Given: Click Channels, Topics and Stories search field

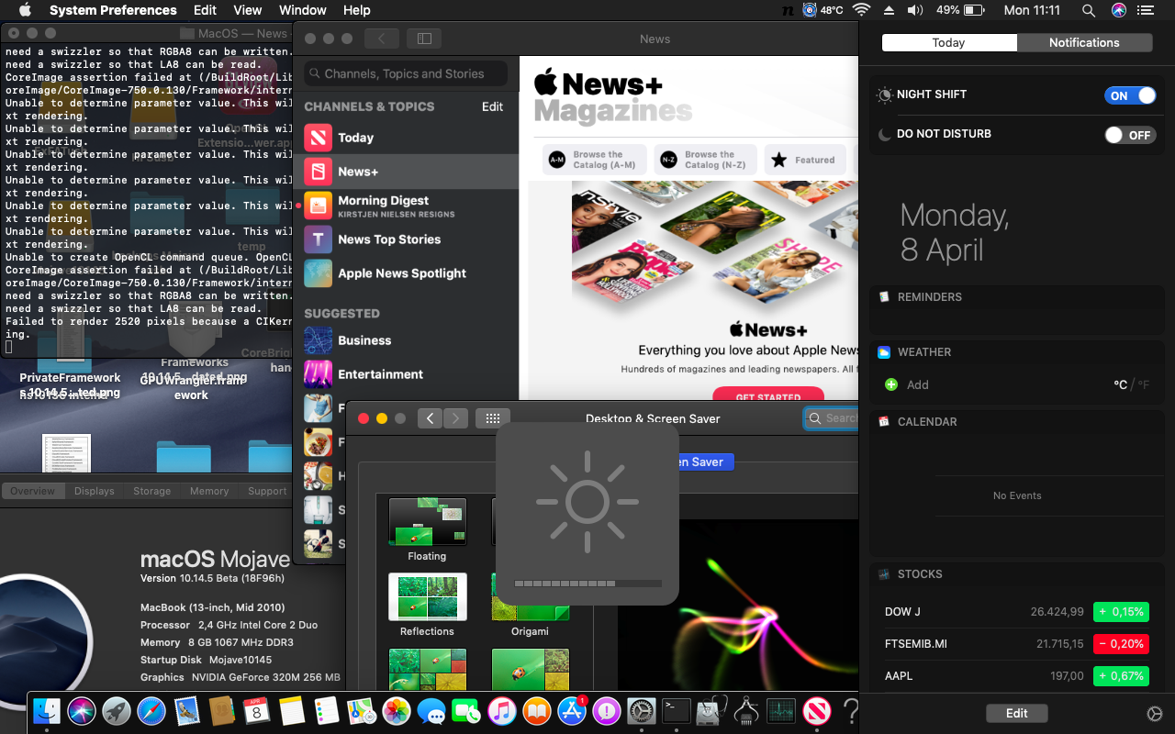Looking at the screenshot, I should point(406,73).
